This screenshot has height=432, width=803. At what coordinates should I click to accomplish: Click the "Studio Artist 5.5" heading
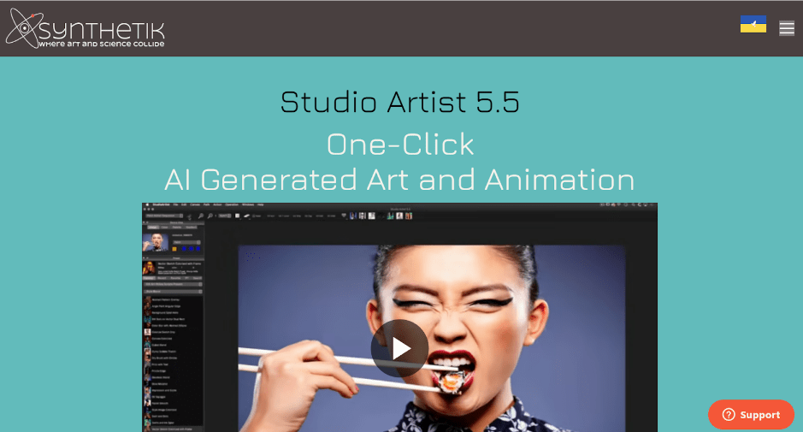400,102
